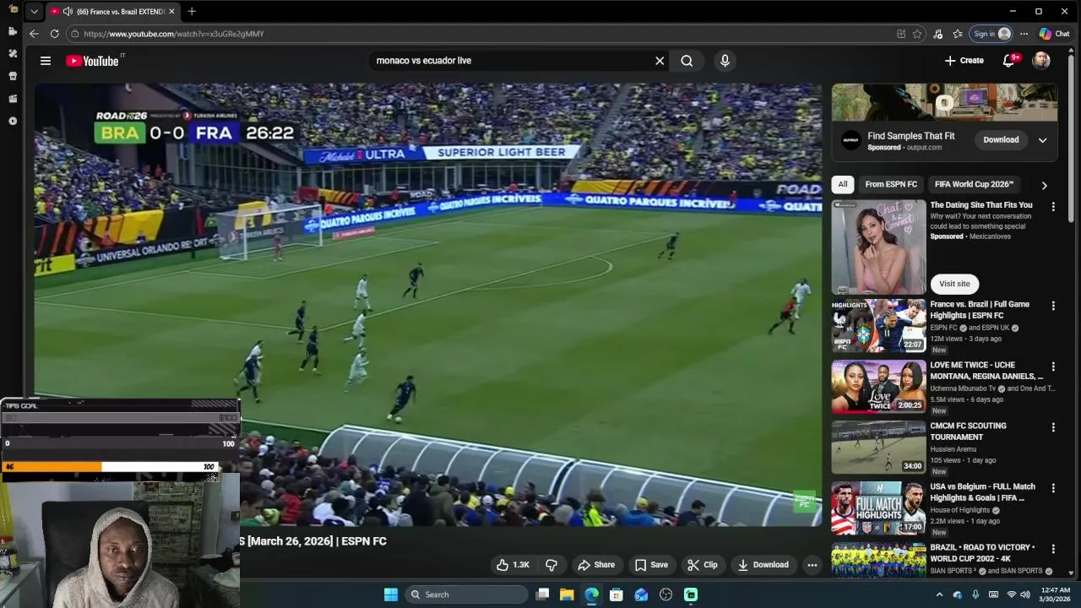Click the video player area
Viewport: 1081px width, 608px height.
[x=428, y=305]
